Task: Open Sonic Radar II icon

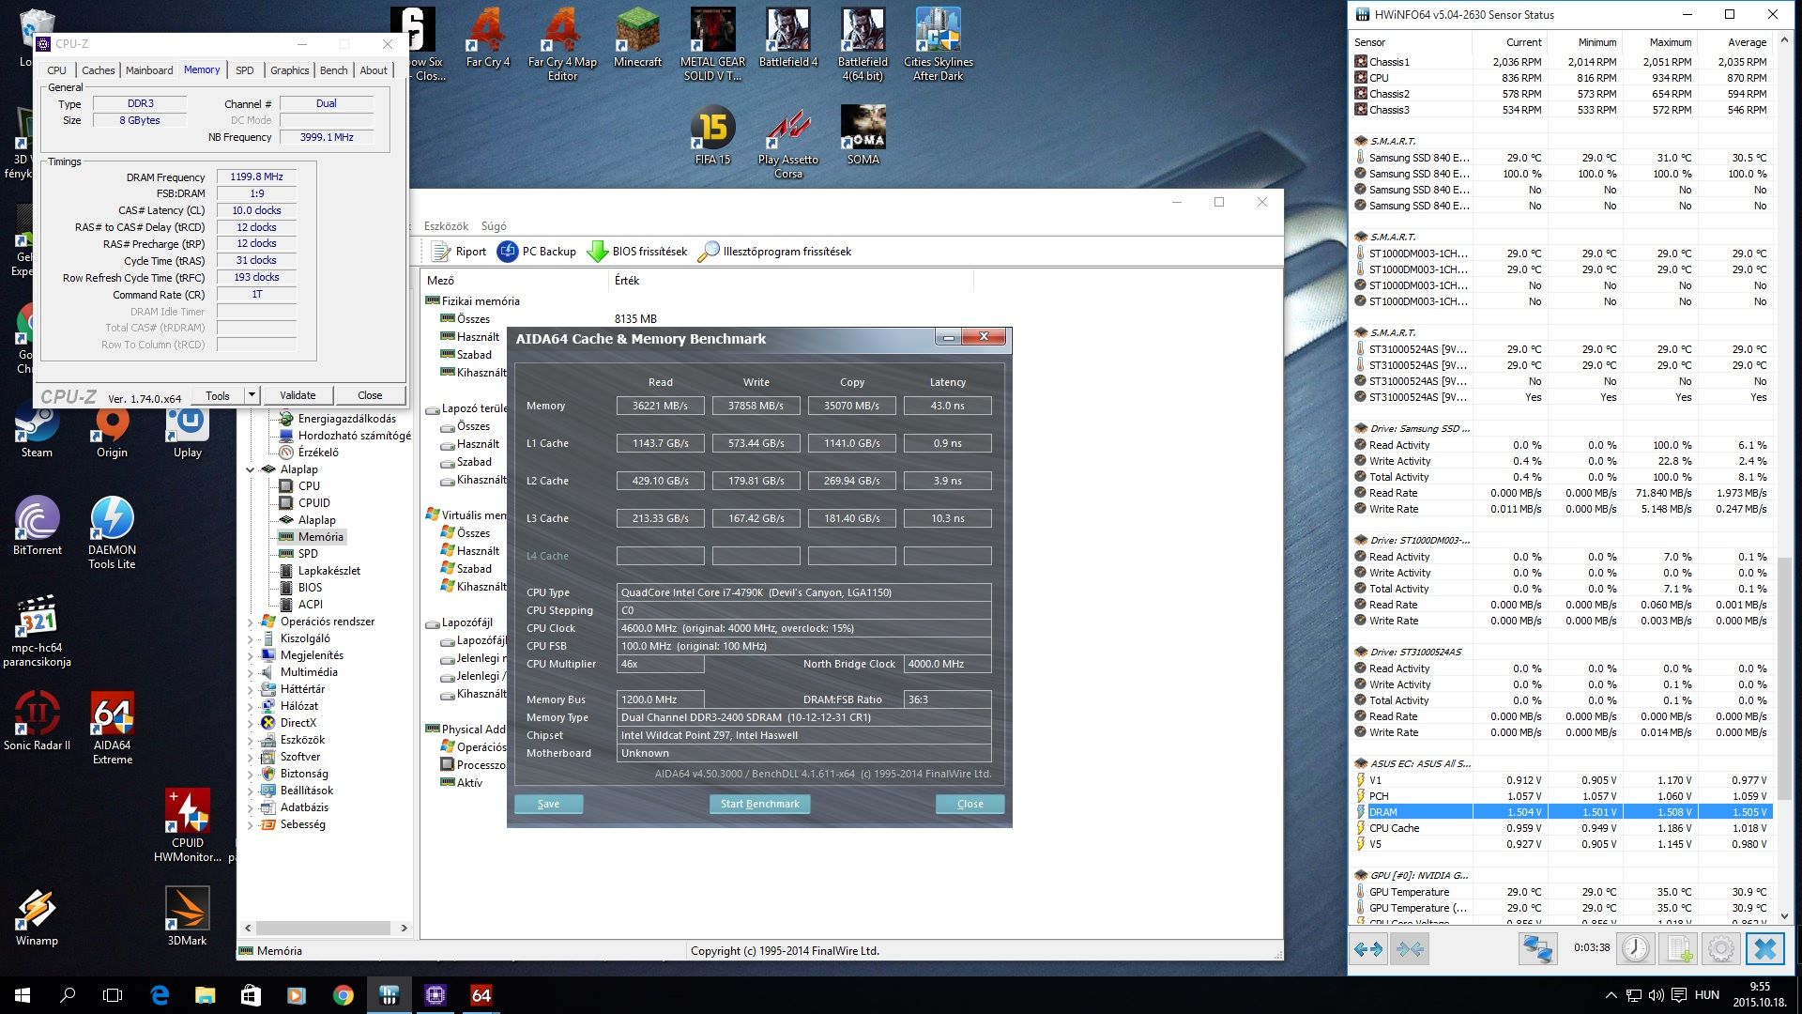Action: pos(37,722)
